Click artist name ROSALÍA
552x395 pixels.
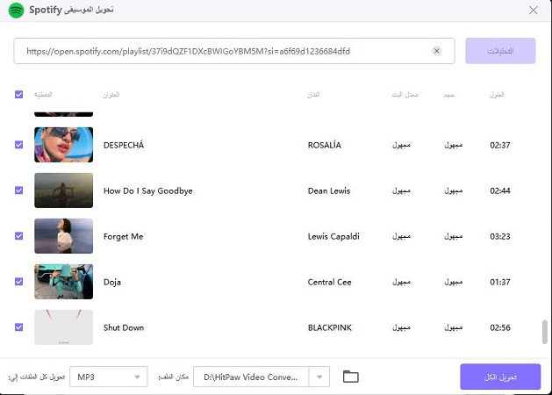324,145
